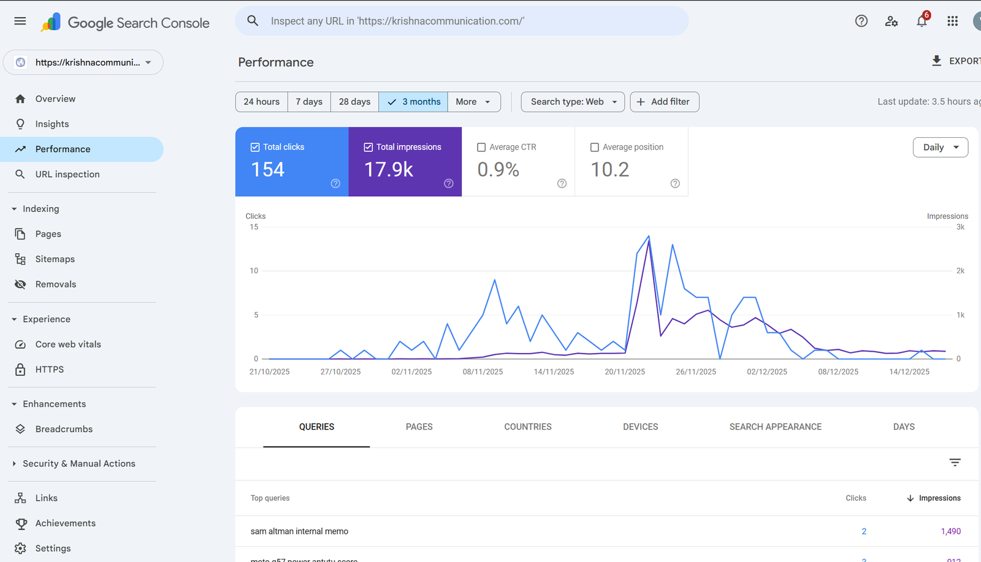Viewport: 981px width, 562px height.
Task: Collapse the Indexing sidebar section
Action: coord(14,209)
